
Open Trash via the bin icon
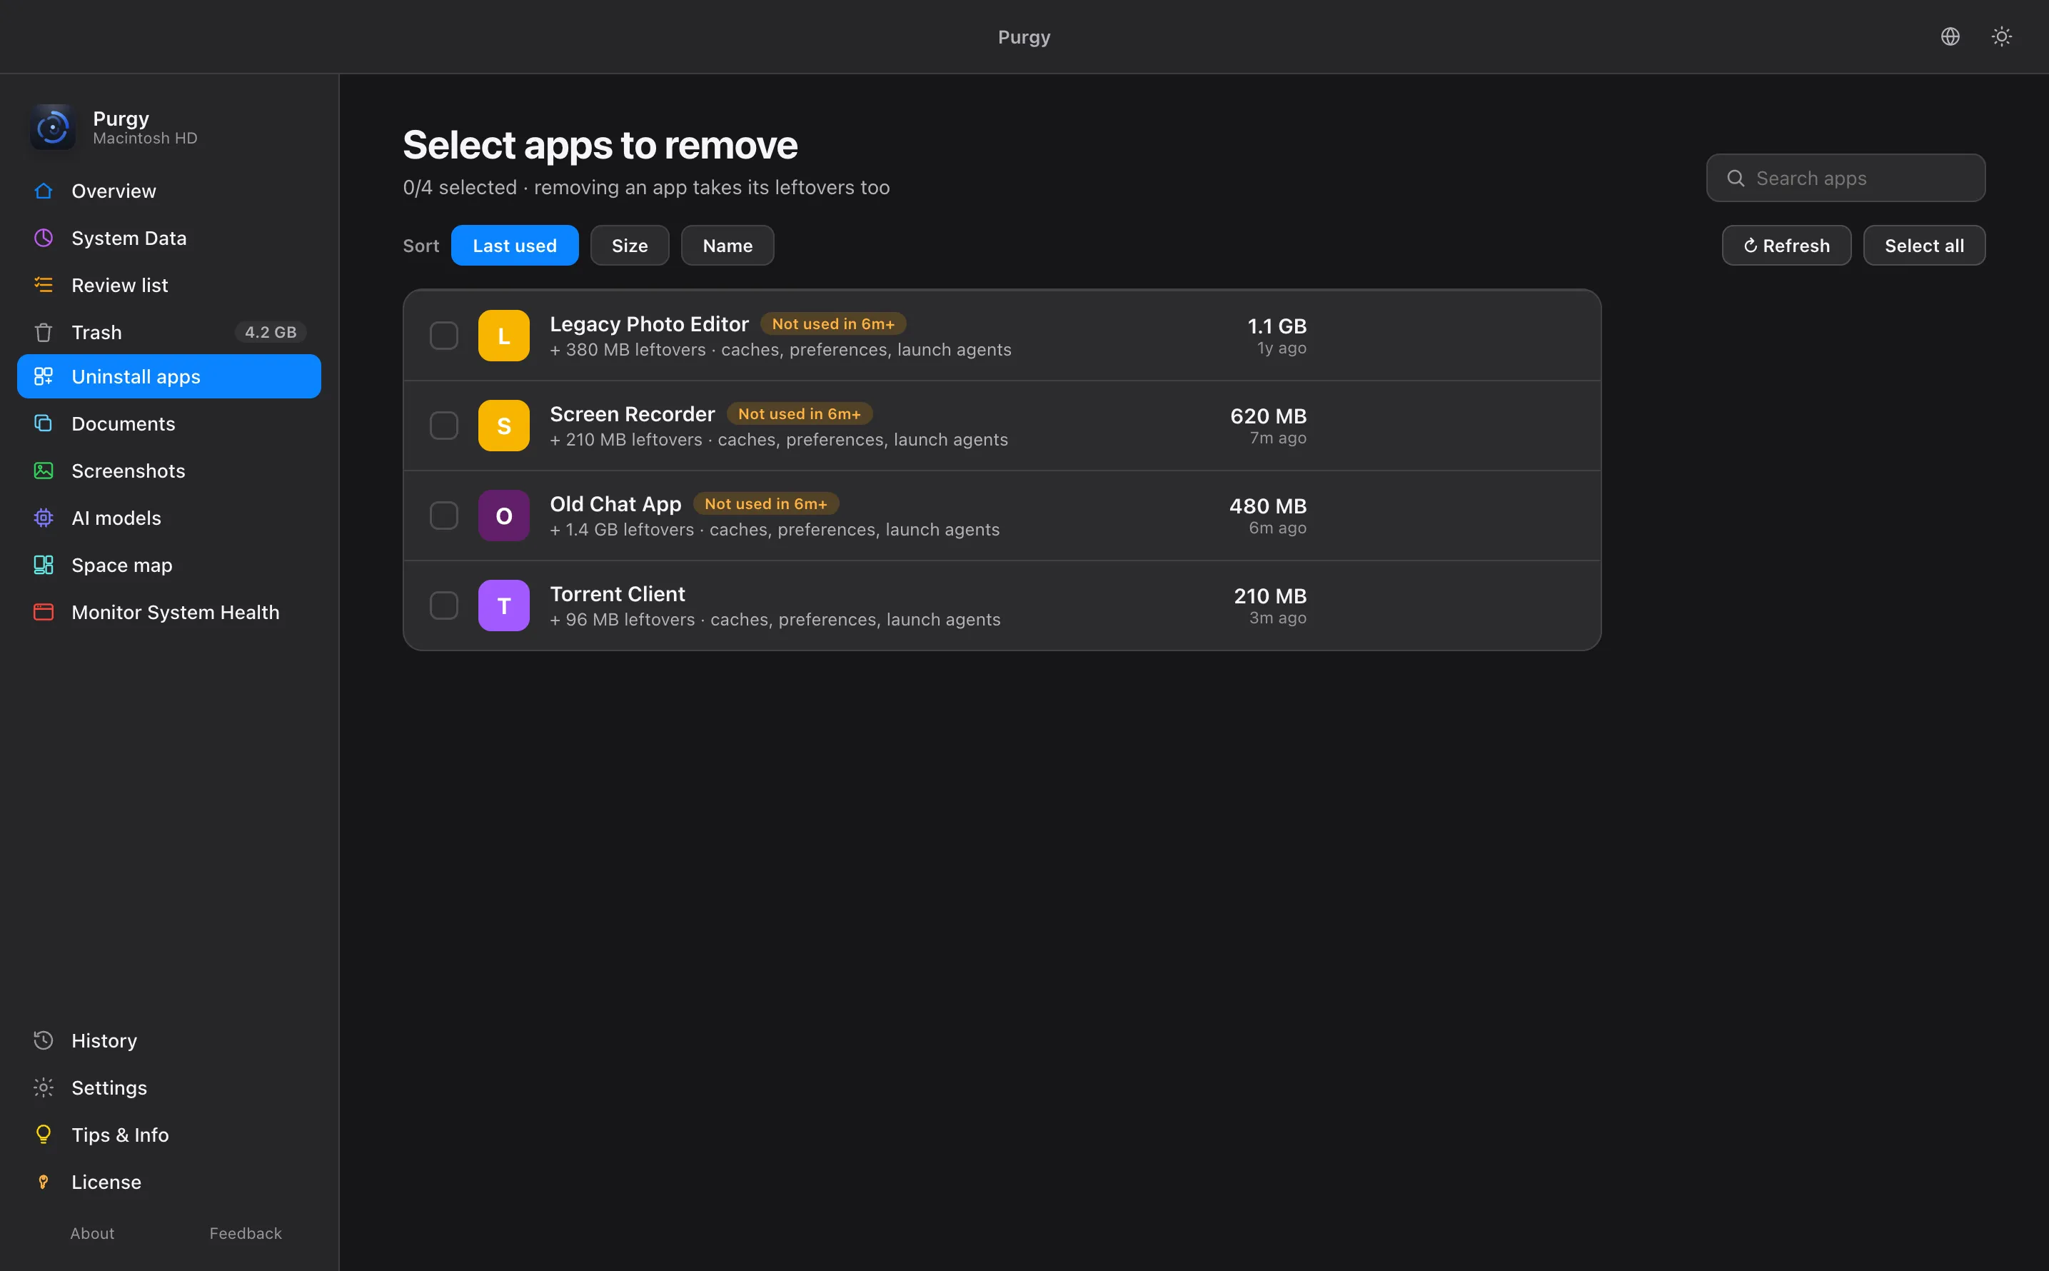pyautogui.click(x=44, y=332)
